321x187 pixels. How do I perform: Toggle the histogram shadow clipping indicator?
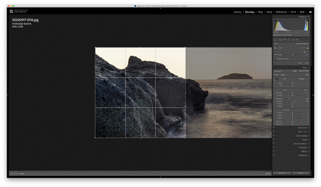click(x=275, y=21)
